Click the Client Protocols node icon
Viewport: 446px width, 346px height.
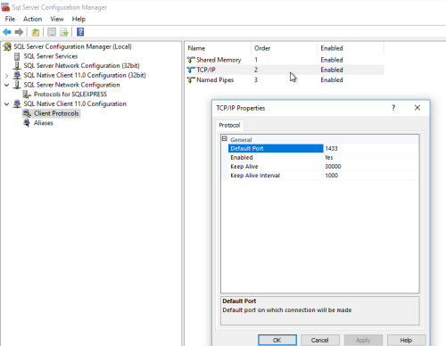coord(27,113)
